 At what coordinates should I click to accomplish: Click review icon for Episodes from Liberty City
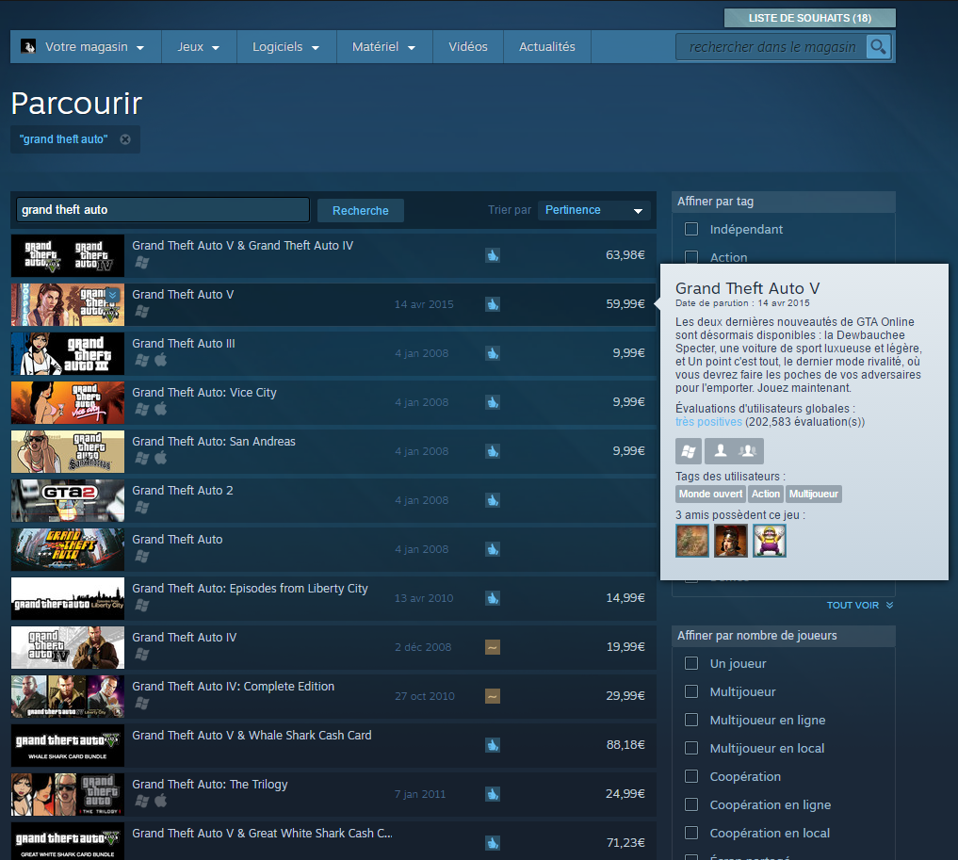click(493, 598)
